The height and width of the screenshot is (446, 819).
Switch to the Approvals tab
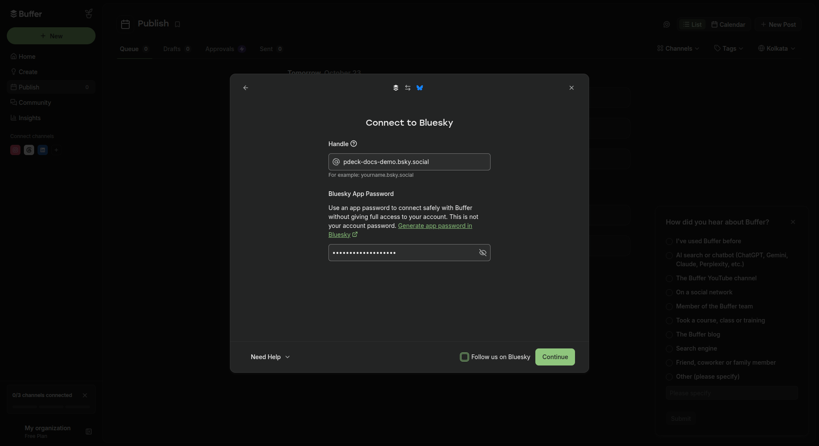point(225,49)
